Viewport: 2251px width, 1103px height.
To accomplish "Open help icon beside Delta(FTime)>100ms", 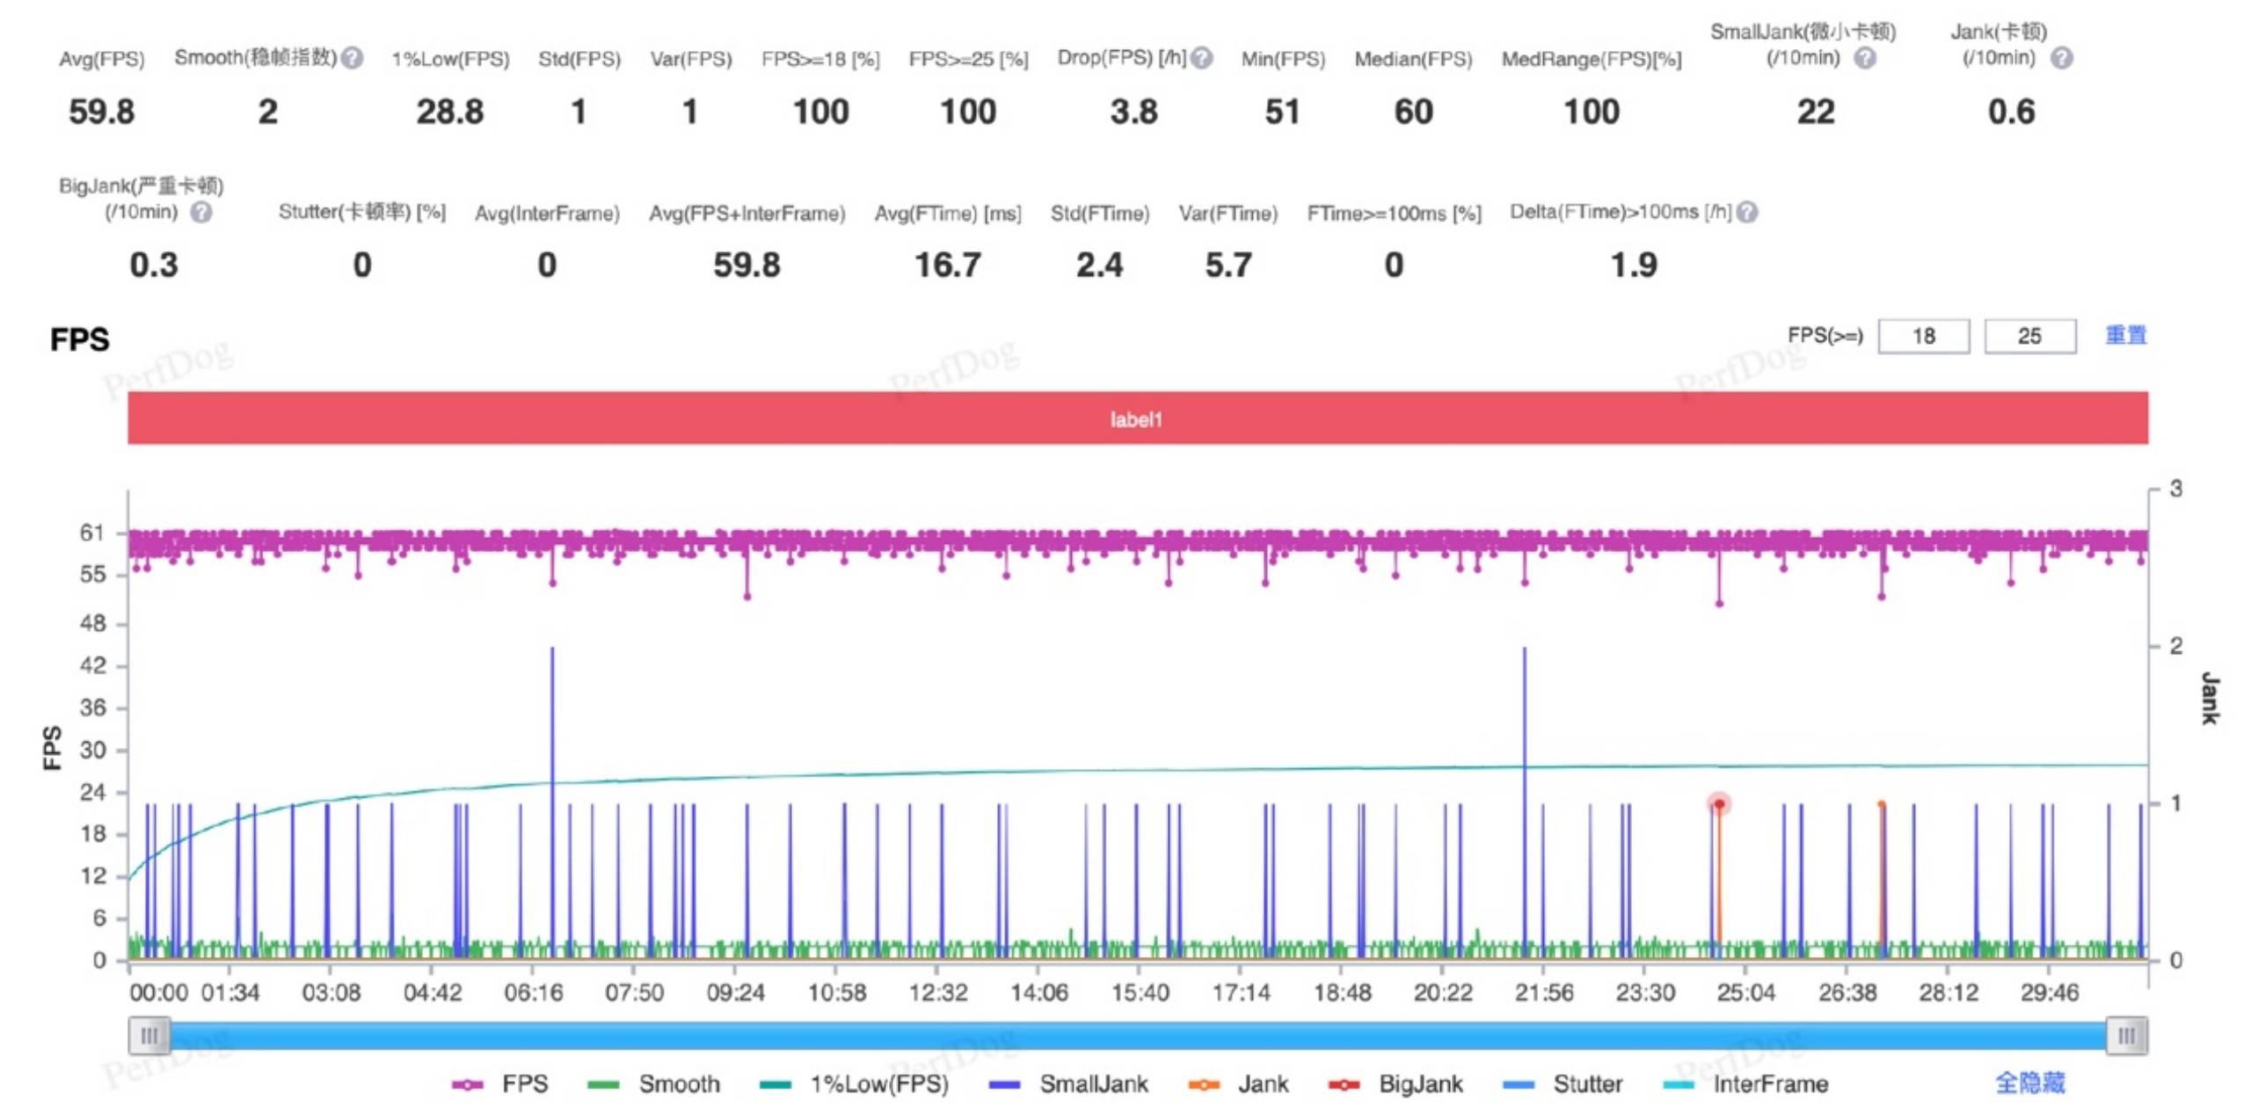I will (x=1747, y=212).
